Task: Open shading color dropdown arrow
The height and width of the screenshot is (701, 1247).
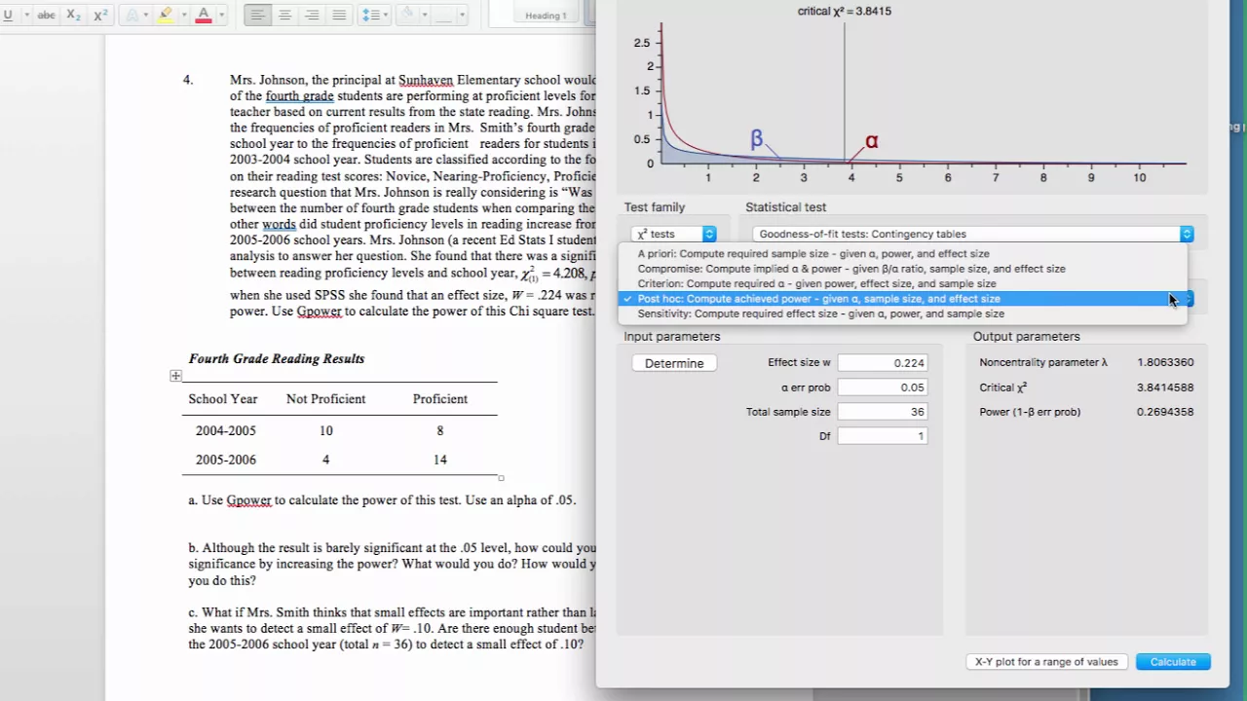Action: coord(424,16)
